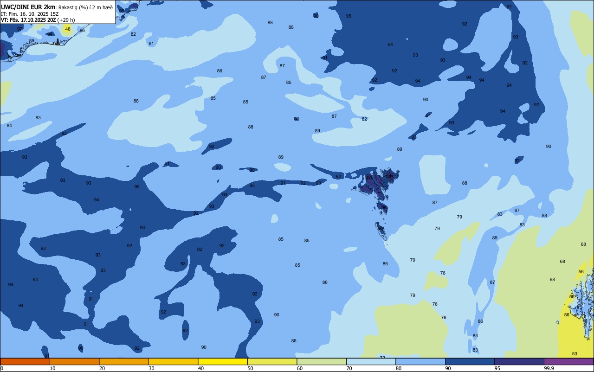Click the "84" humidity value
This screenshot has height=372, width=594.
9,126
